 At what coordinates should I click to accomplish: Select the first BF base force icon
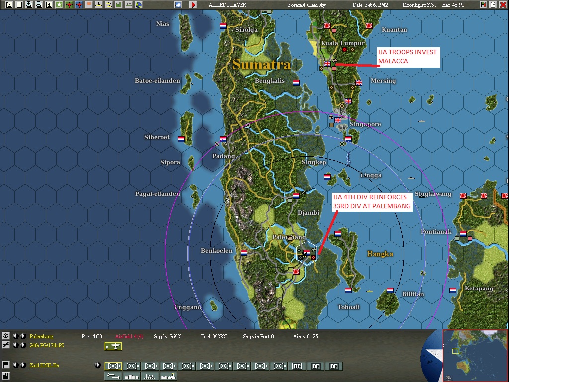[x=297, y=366]
